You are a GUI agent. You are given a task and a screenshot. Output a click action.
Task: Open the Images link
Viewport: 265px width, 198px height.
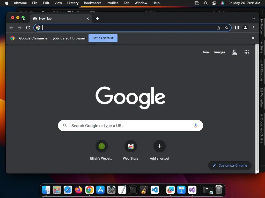(x=219, y=52)
